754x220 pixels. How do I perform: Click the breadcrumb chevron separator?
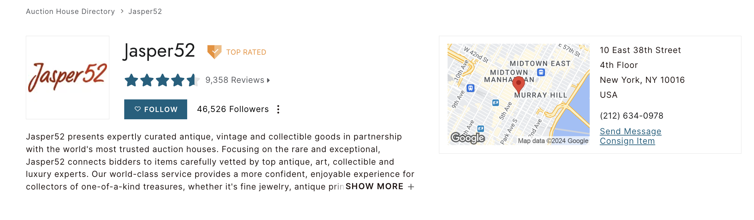[122, 11]
